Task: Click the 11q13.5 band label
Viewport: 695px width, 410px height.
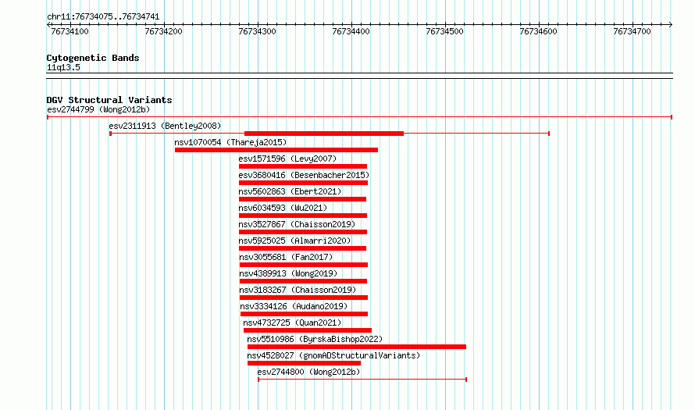Action: [x=63, y=67]
